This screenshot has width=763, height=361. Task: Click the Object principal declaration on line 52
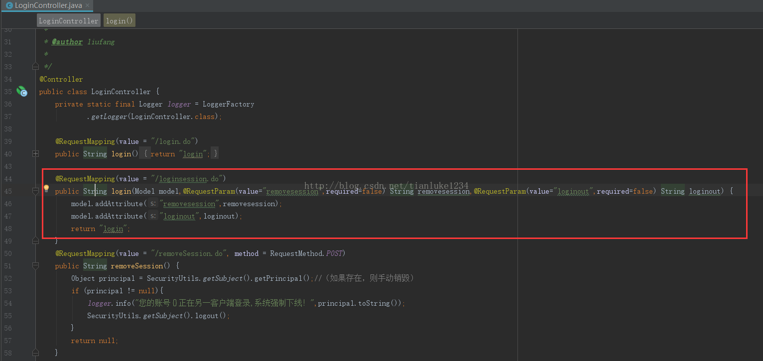(x=103, y=278)
